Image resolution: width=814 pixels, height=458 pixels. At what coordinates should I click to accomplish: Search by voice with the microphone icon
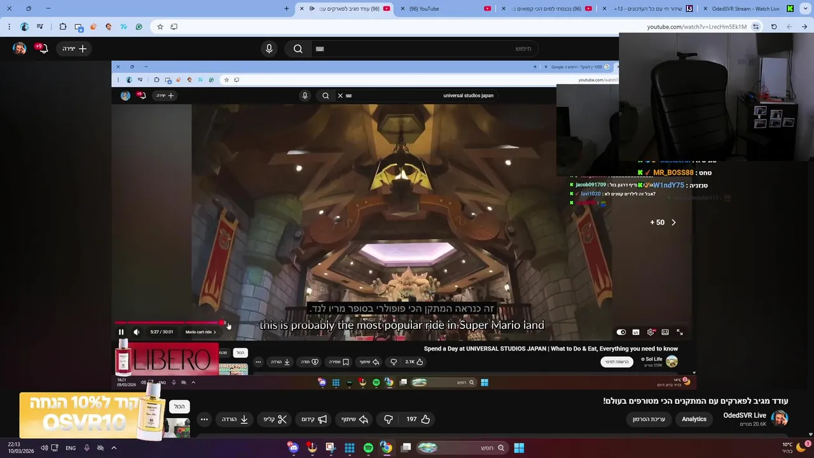coord(269,48)
